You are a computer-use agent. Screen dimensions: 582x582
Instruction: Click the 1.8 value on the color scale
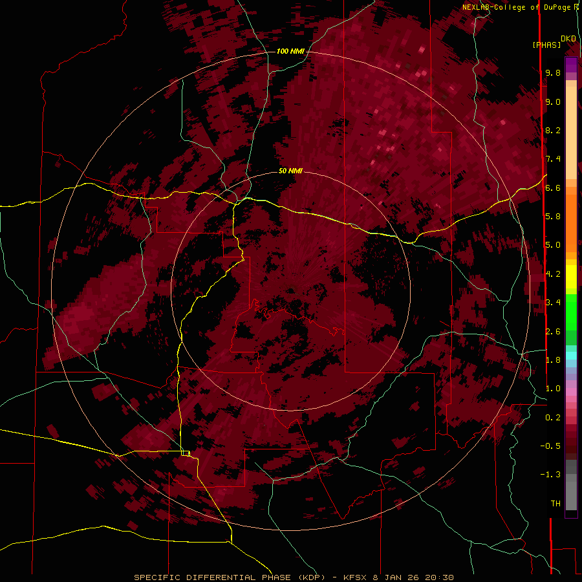[553, 360]
